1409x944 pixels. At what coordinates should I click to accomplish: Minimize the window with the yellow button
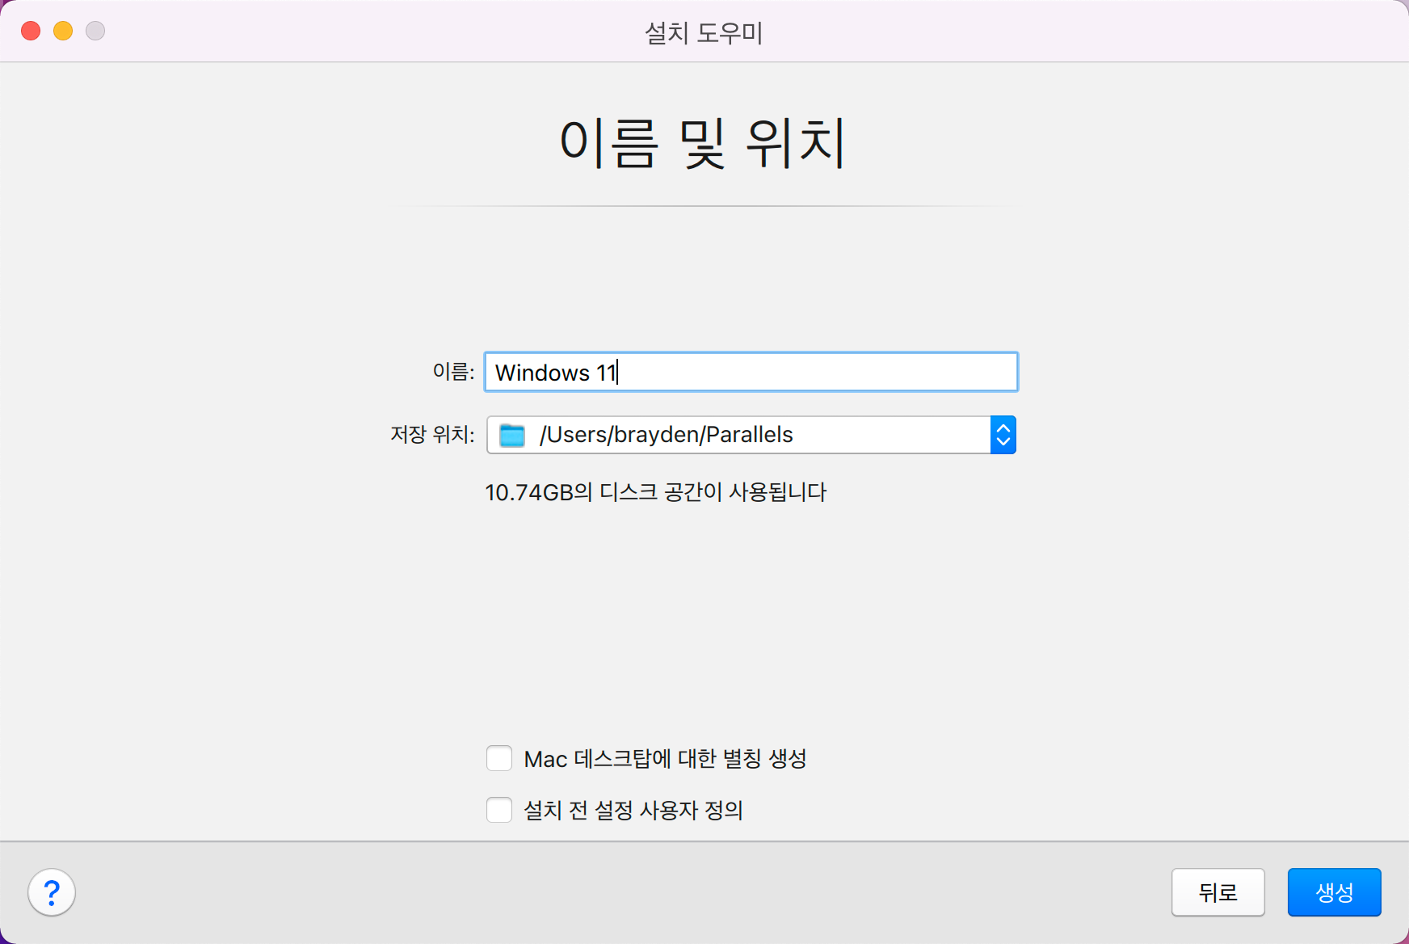63,31
